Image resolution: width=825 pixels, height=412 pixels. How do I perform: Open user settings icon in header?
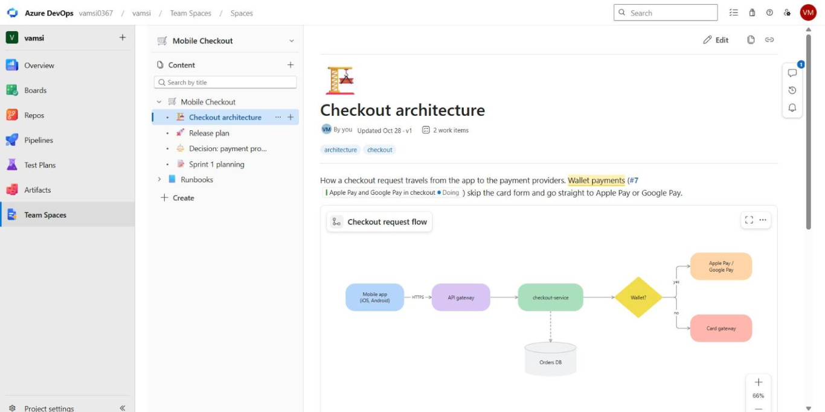tap(787, 13)
